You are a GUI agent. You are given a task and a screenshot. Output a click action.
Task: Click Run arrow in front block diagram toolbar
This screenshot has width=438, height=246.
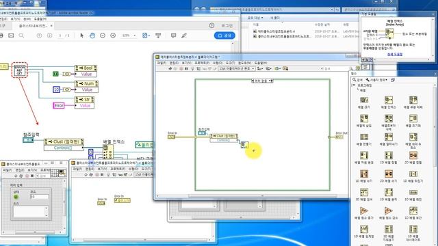[x=170, y=68]
